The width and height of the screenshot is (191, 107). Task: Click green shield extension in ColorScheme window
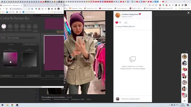click(x=36, y=9)
